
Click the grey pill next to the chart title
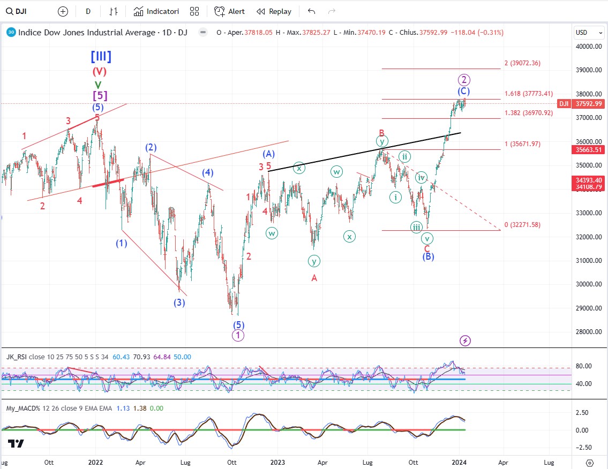(x=203, y=32)
